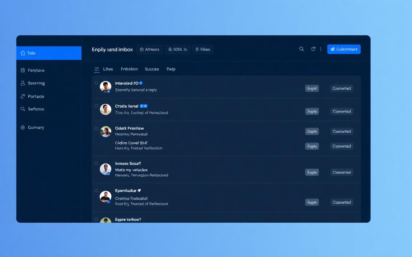This screenshot has height=257, width=412.
Task: Click the circular refresh icon in header
Action: click(x=313, y=49)
